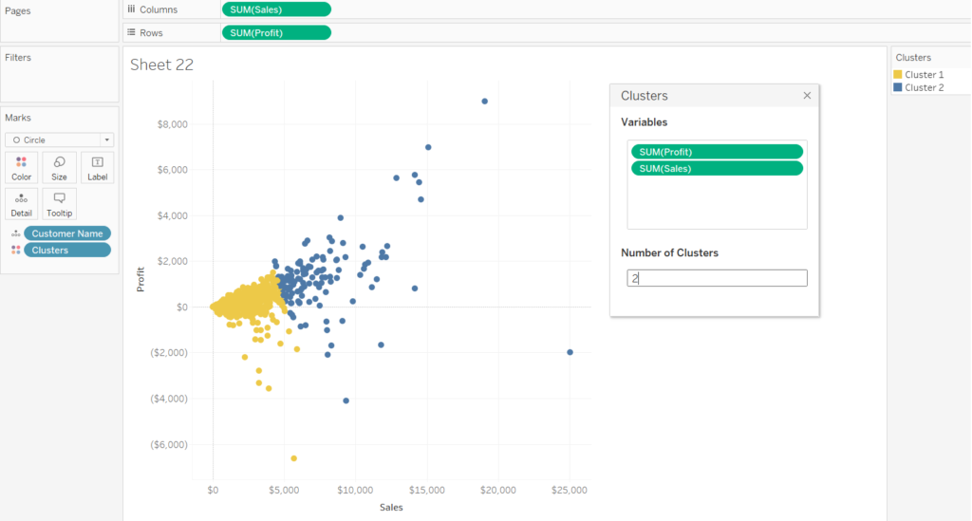This screenshot has height=521, width=972.
Task: Click the detail icon beside Customer Name
Action: [x=15, y=233]
